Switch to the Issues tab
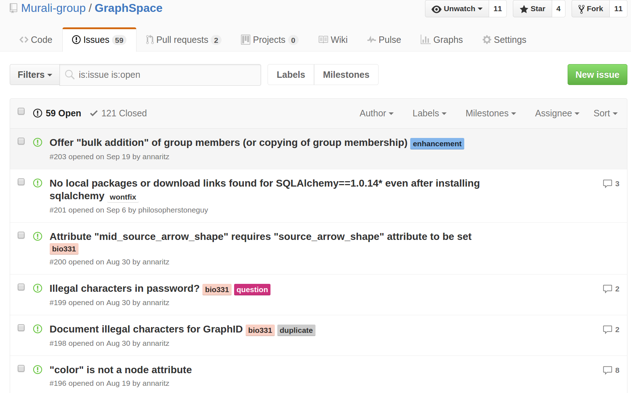 click(x=99, y=40)
